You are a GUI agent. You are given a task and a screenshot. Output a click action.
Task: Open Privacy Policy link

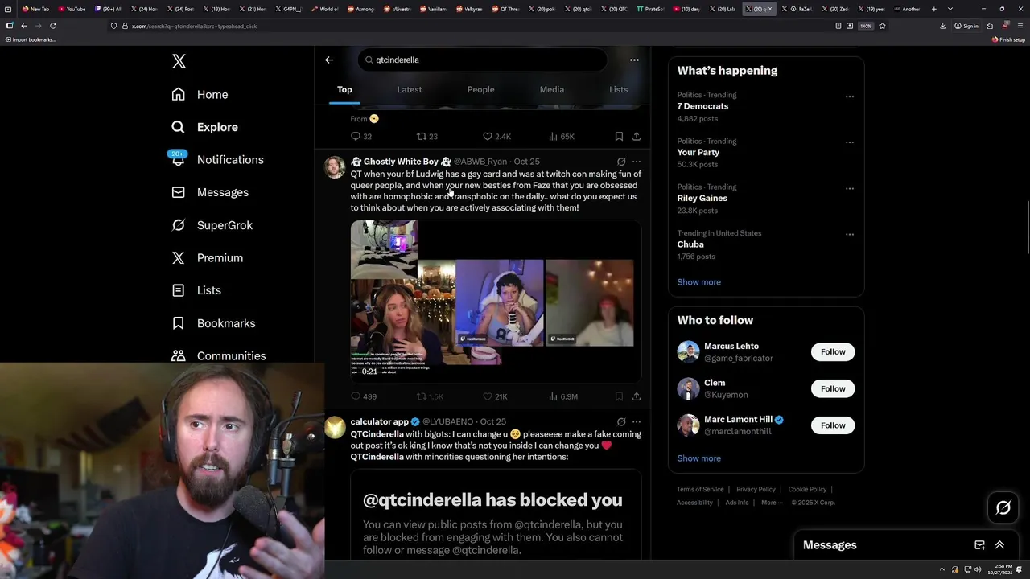(x=756, y=489)
